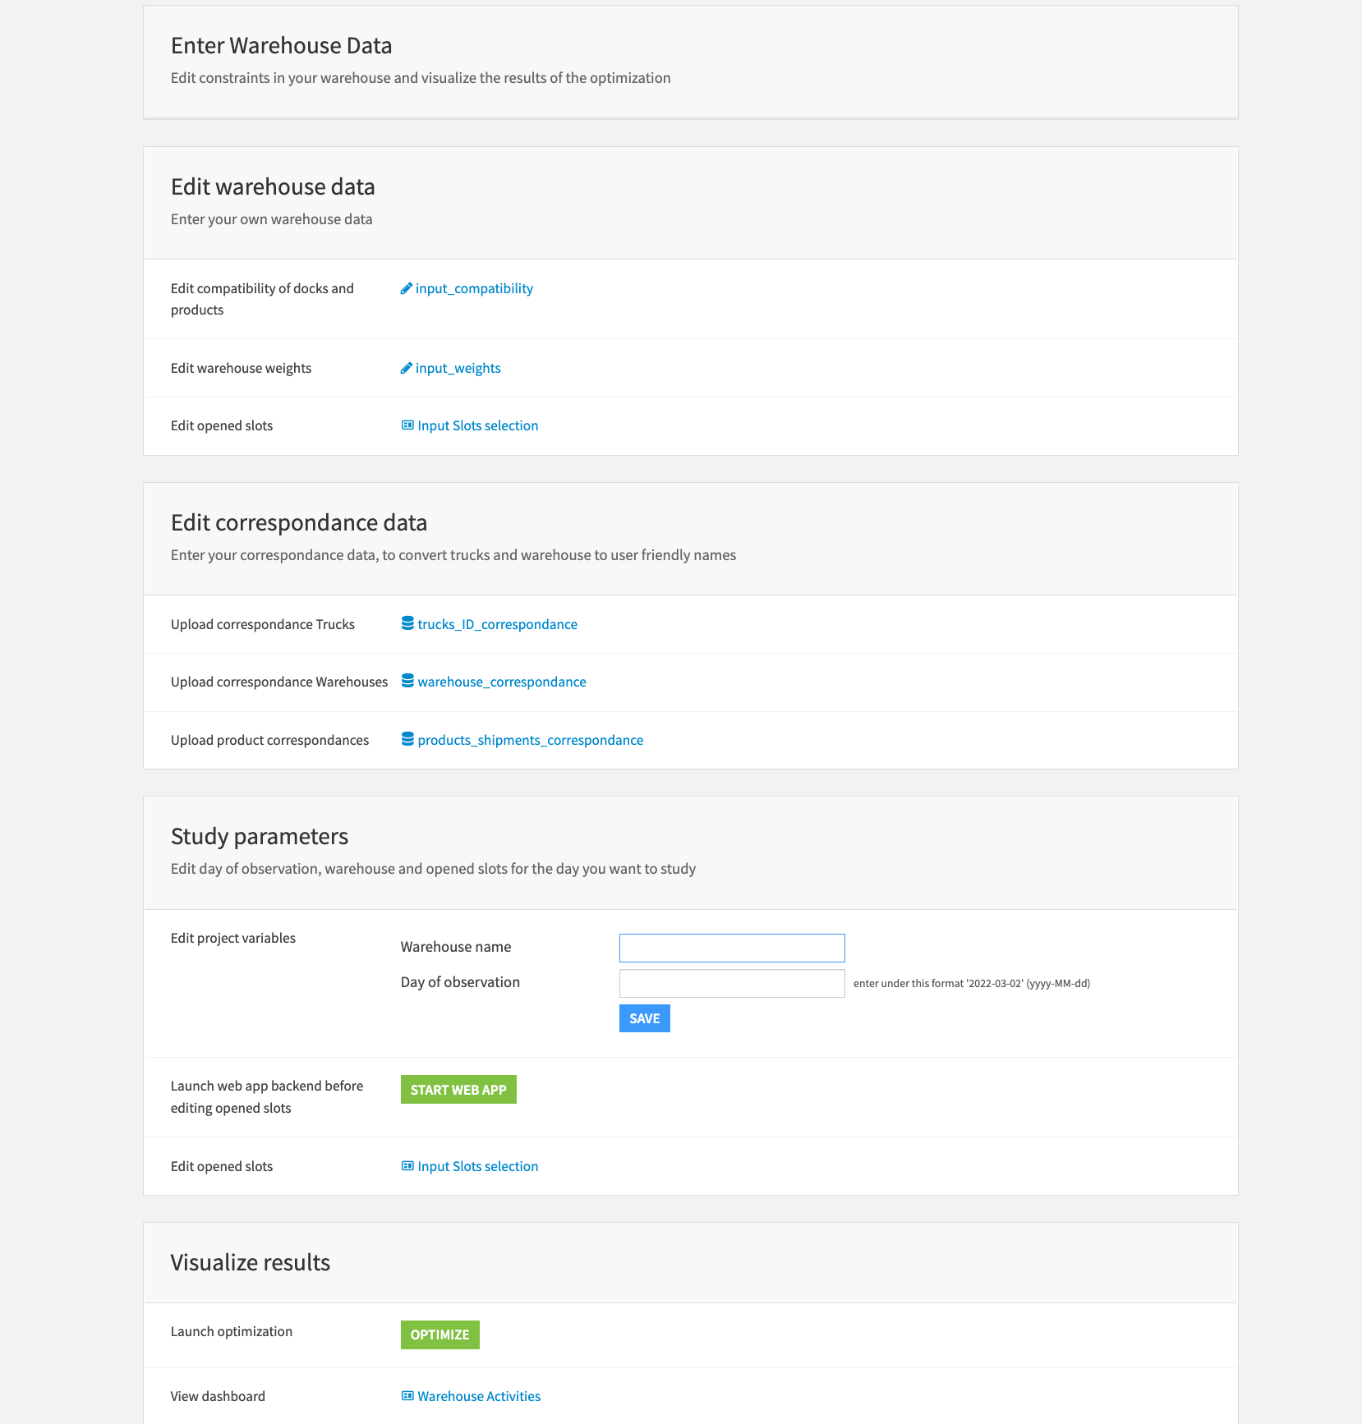Open Input Slots selection under Study parameters
Screen dimensions: 1362x1424
click(478, 1166)
